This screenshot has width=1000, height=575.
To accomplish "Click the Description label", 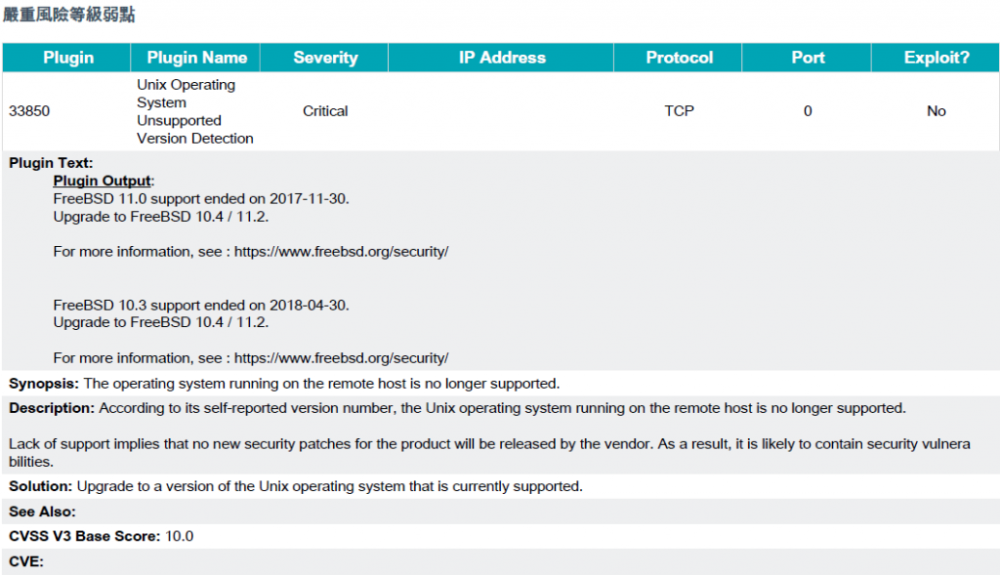I will pyautogui.click(x=52, y=408).
